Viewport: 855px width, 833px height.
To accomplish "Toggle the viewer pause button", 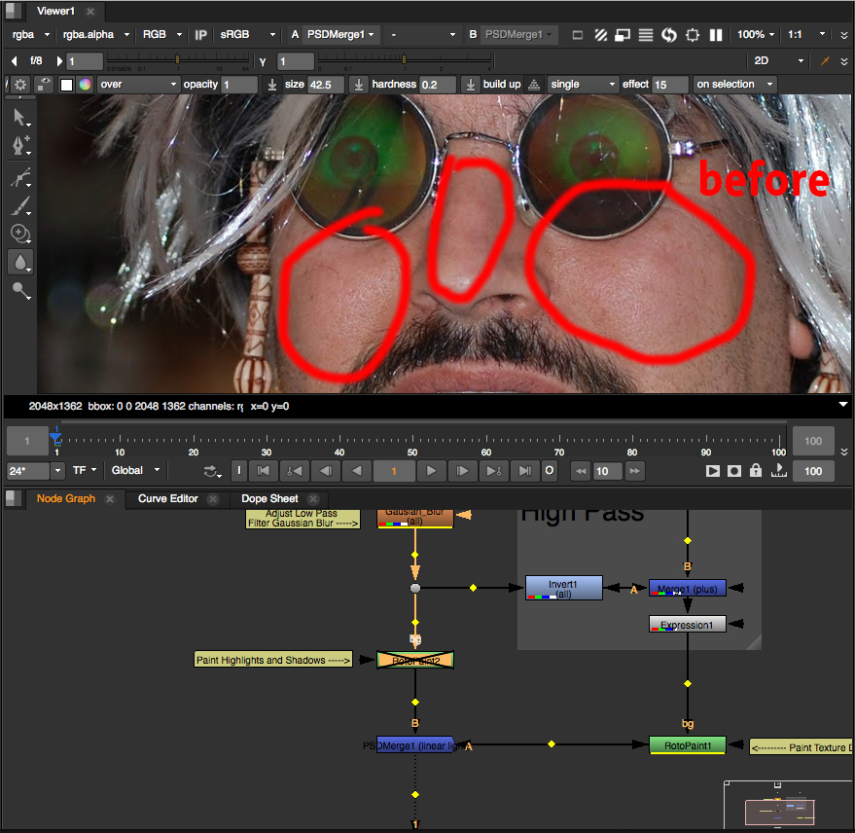I will coord(716,35).
